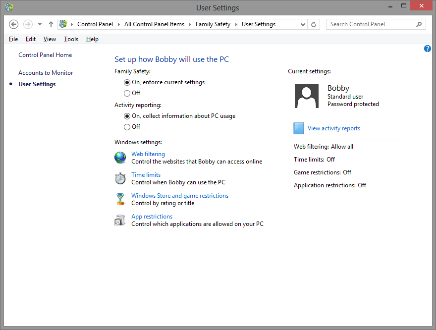Open the Web filtering link

pos(148,154)
